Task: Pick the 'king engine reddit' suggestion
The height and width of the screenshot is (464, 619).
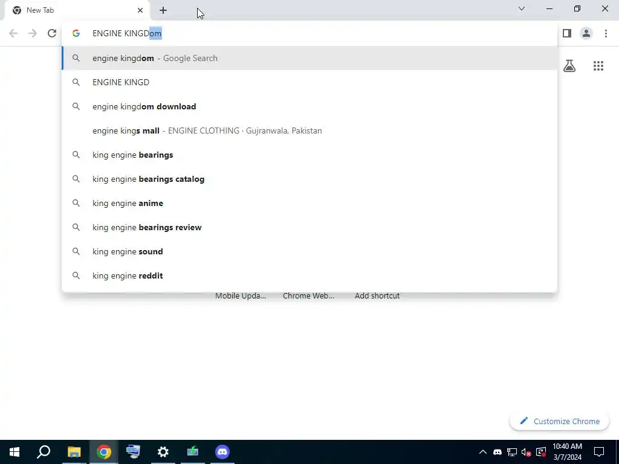Action: (x=309, y=275)
